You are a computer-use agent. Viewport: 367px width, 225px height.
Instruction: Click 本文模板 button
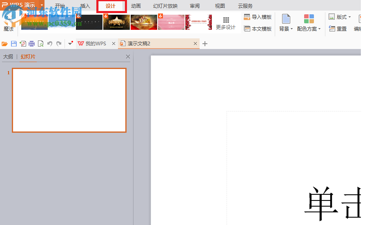258,29
